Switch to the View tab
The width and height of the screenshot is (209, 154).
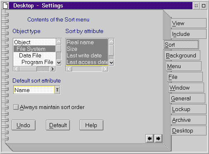tap(188, 23)
